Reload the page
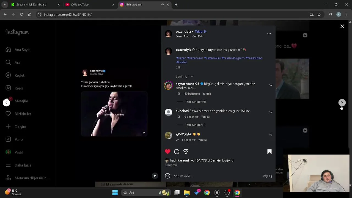The width and height of the screenshot is (352, 198). (x=21, y=15)
